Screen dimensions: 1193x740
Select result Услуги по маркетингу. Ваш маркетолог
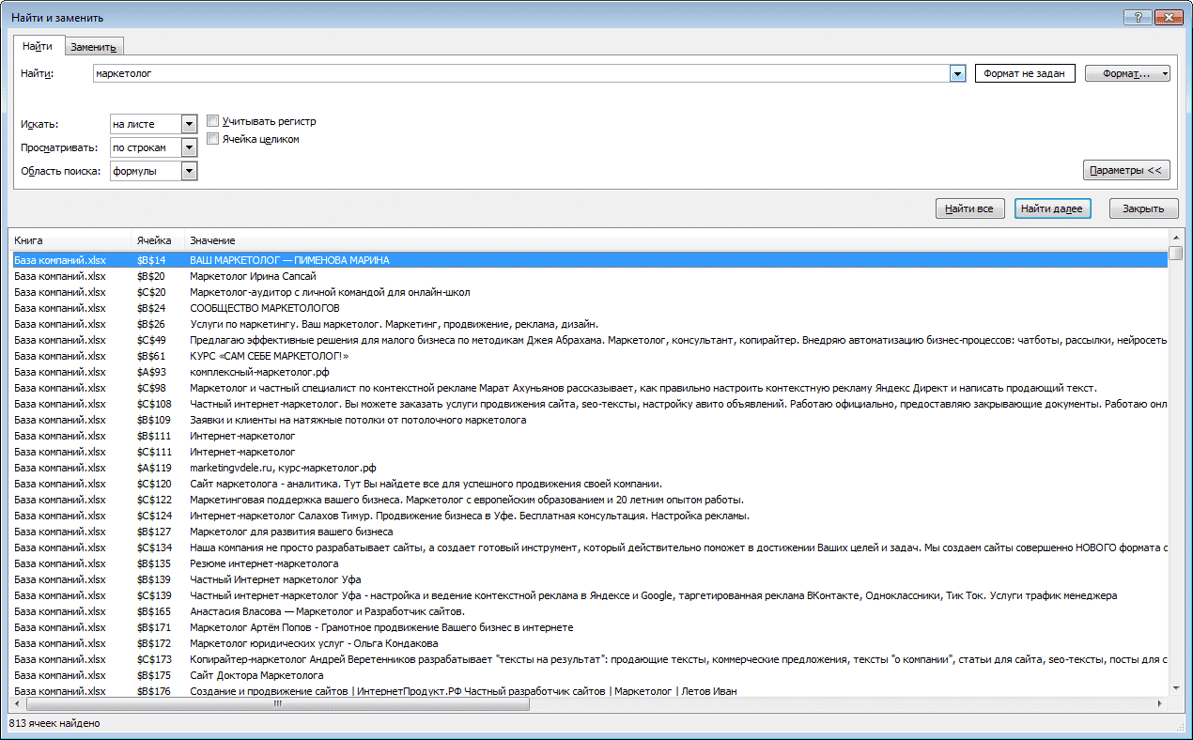pyautogui.click(x=589, y=324)
